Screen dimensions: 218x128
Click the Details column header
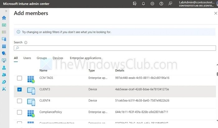pyautogui.click(x=120, y=71)
